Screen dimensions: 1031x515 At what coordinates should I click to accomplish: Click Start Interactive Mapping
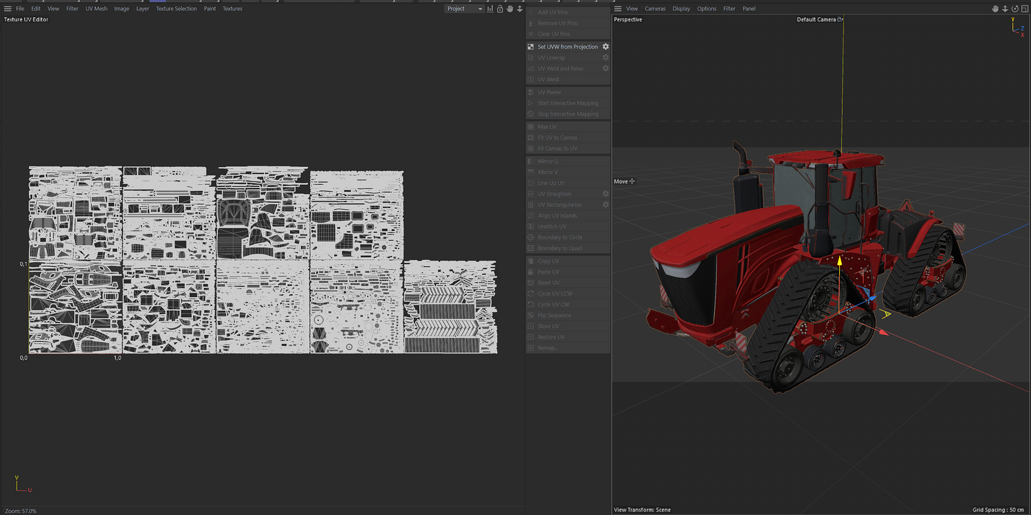tap(568, 103)
